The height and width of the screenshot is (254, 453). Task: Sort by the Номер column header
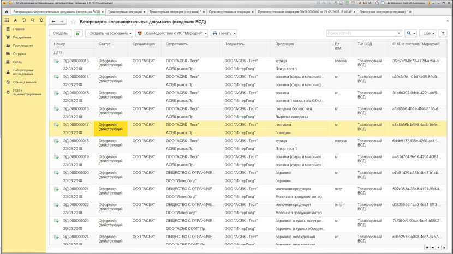pyautogui.click(x=59, y=44)
